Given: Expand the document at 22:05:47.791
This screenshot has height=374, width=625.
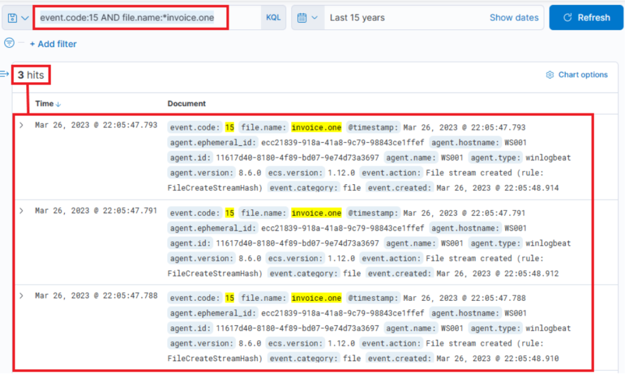Looking at the screenshot, I should tap(21, 210).
